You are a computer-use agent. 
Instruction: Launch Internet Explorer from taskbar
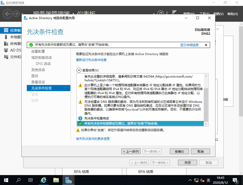[44, 180]
